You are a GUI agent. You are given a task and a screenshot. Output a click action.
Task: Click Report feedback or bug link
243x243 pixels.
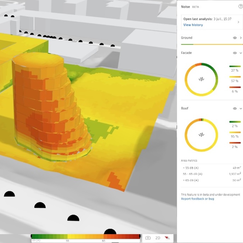coord(197,199)
